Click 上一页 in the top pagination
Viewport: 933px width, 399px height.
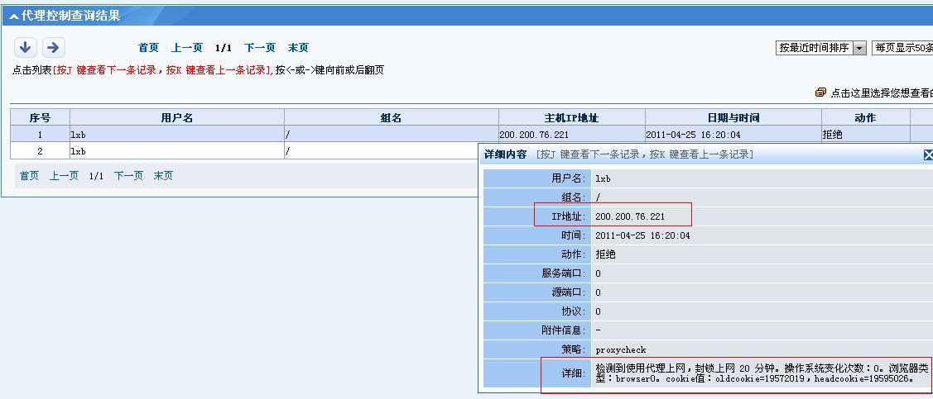(187, 48)
